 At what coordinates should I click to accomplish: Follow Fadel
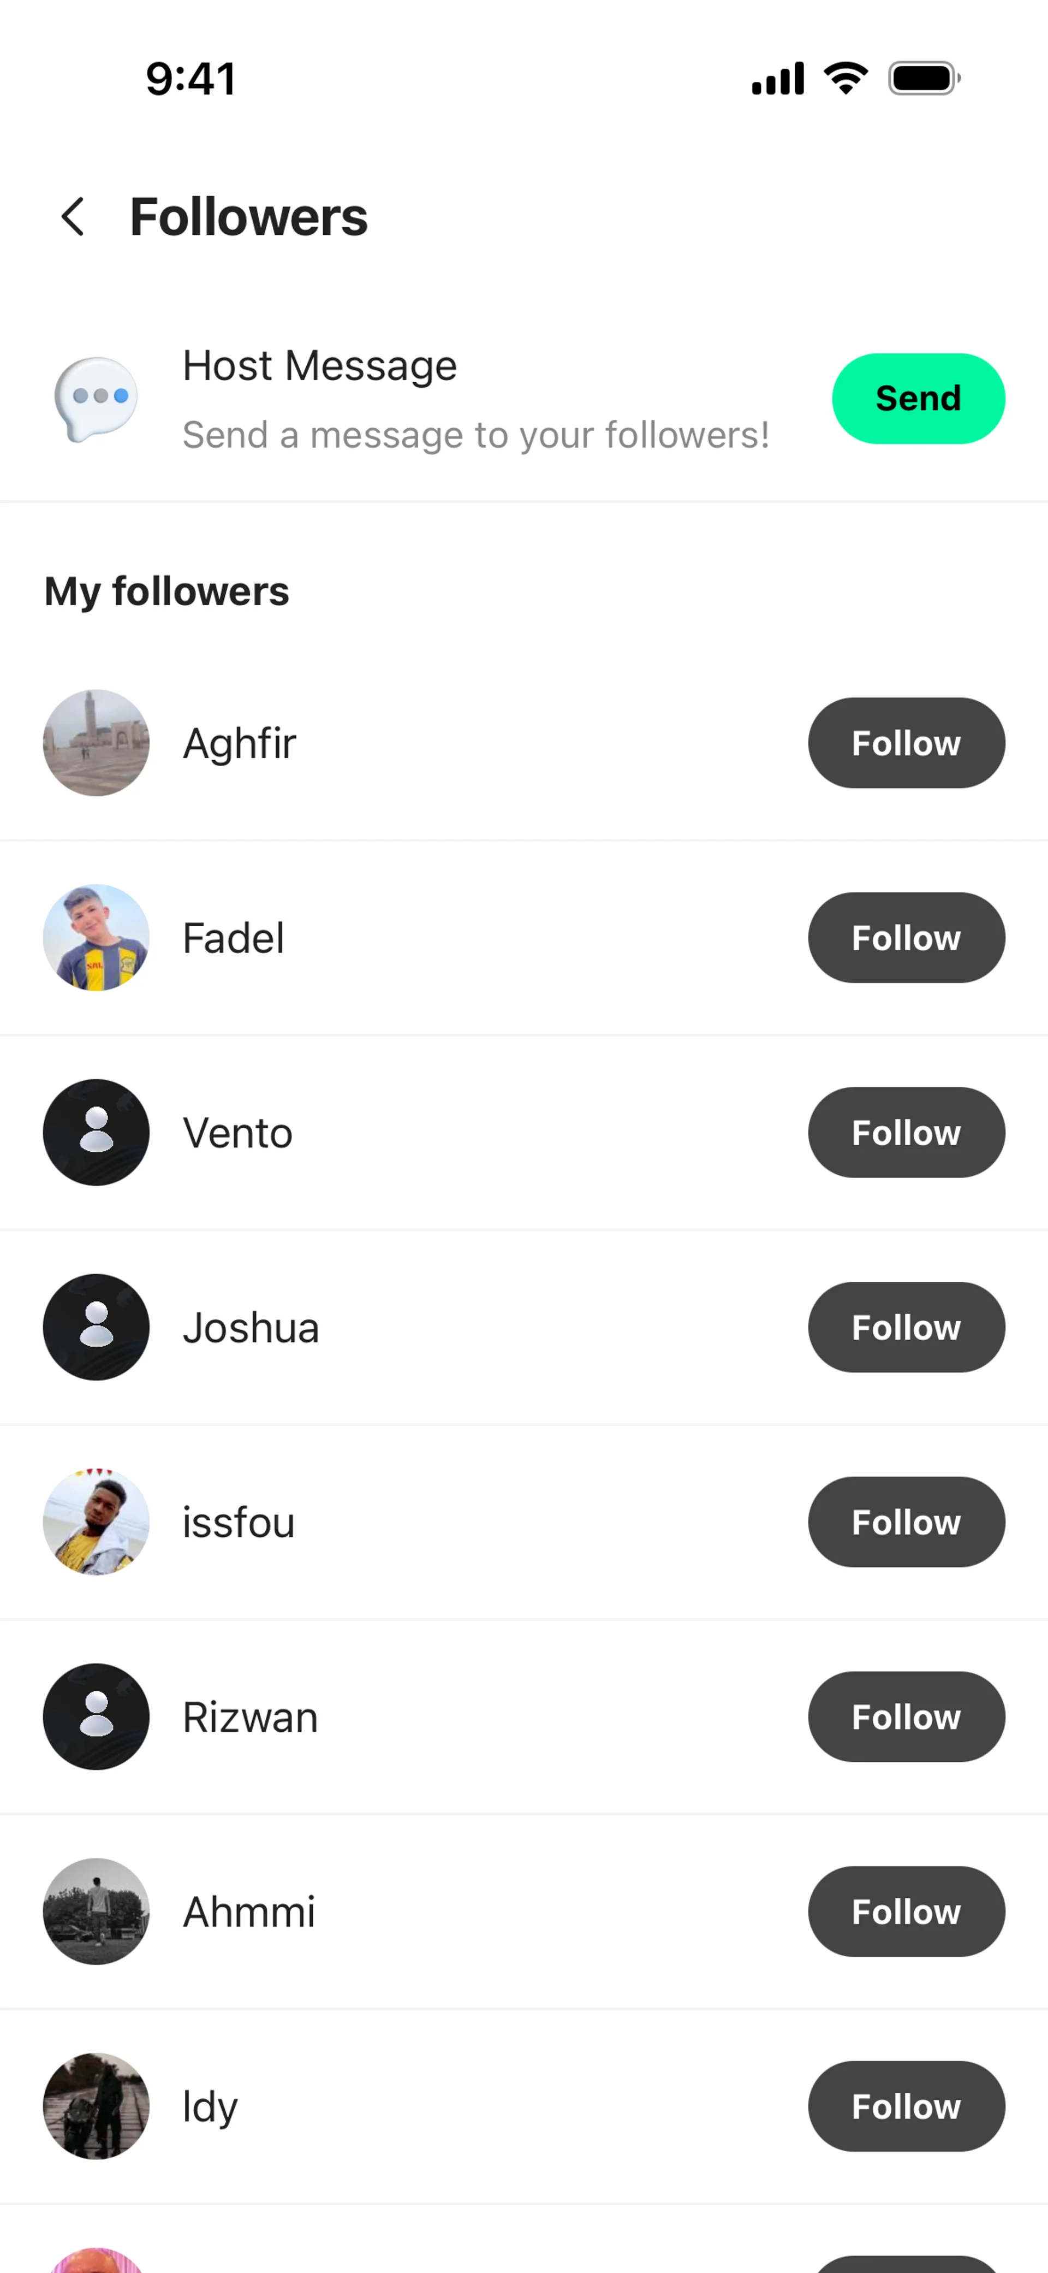coord(907,938)
